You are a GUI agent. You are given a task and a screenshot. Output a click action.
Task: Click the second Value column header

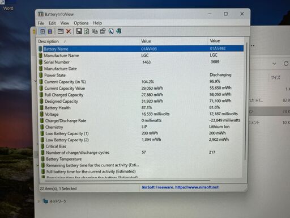pos(226,41)
